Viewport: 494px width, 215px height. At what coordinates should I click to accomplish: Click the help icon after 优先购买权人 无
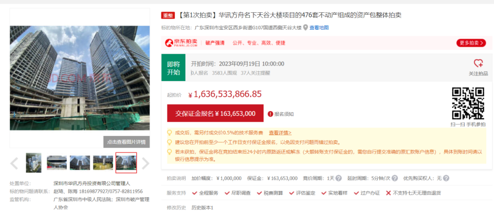pyautogui.click(x=446, y=178)
